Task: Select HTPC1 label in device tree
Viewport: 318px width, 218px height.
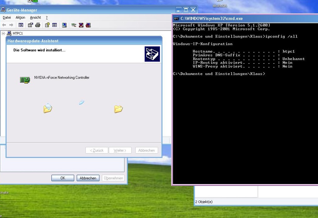Action: tap(18, 33)
